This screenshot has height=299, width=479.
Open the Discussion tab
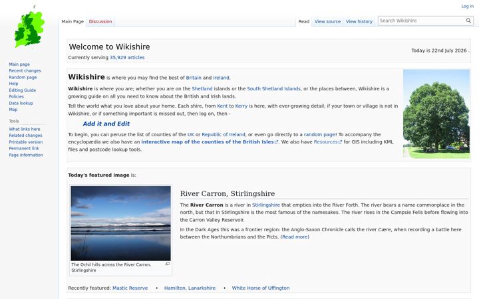(100, 21)
